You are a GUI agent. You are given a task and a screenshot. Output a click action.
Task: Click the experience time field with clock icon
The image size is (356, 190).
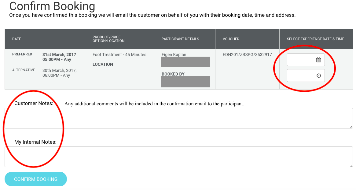(306, 76)
